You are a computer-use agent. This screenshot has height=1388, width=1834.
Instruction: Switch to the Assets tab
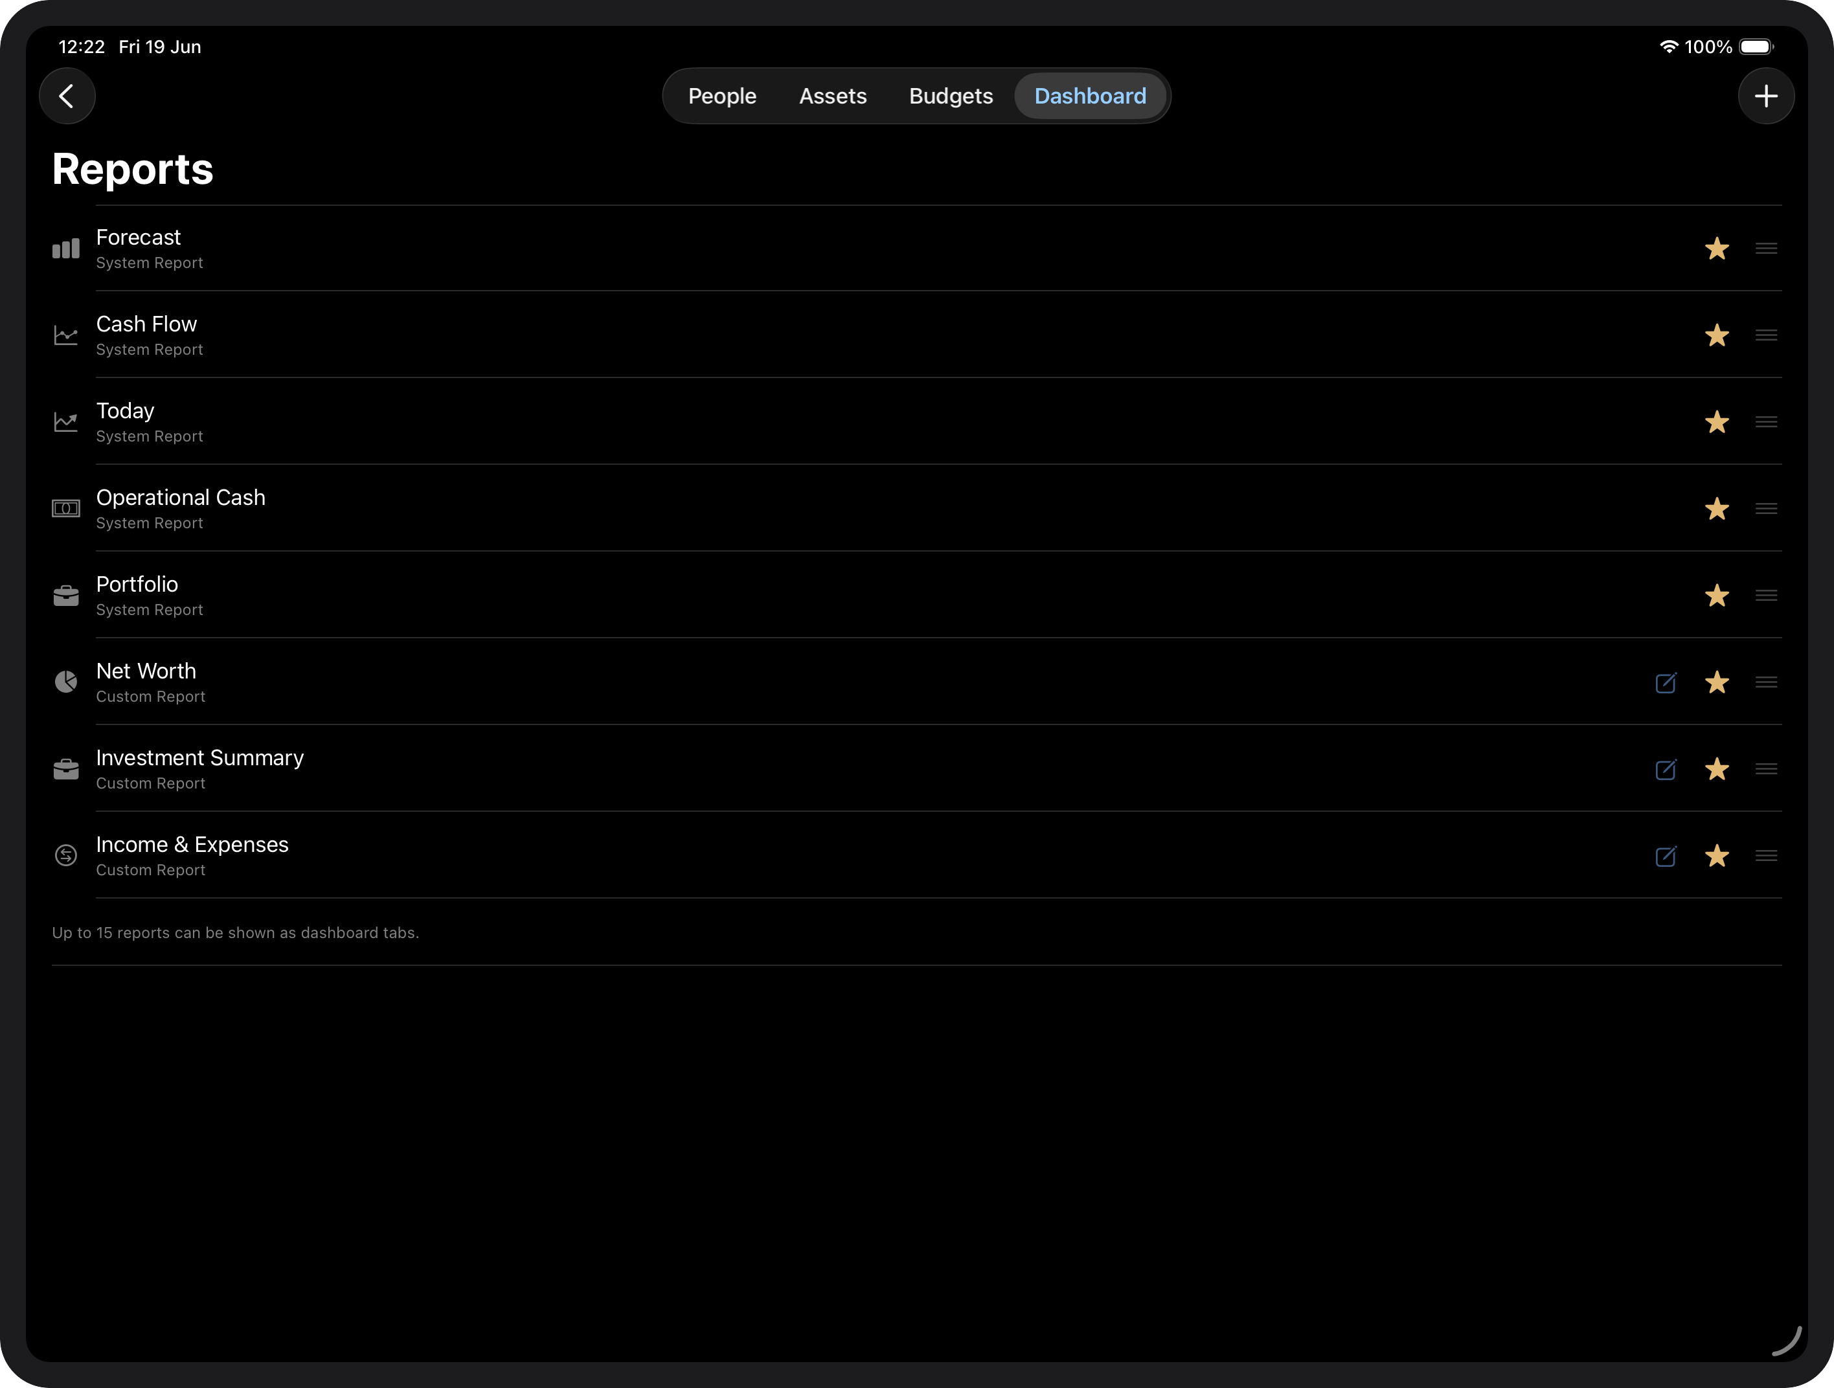tap(832, 96)
